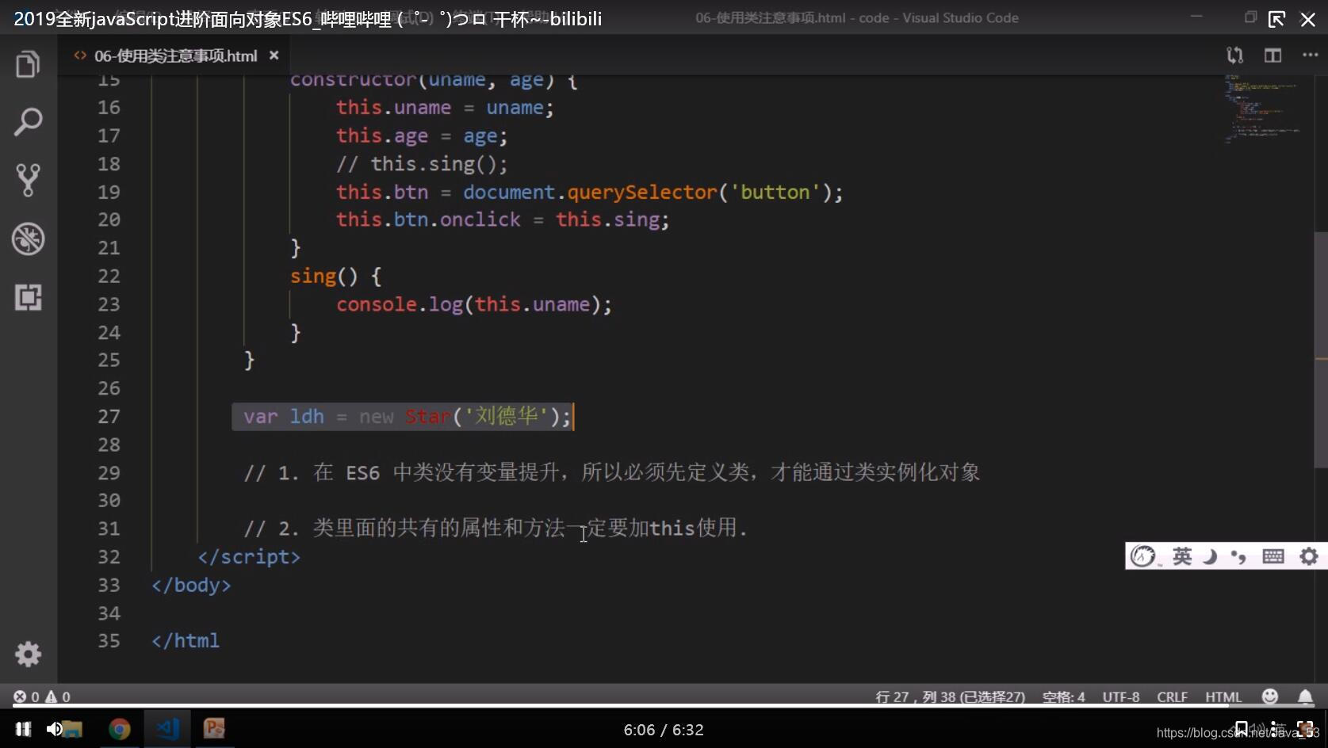Click the Open Changes compare icon in editor toolbar
The height and width of the screenshot is (748, 1328).
(x=1234, y=55)
